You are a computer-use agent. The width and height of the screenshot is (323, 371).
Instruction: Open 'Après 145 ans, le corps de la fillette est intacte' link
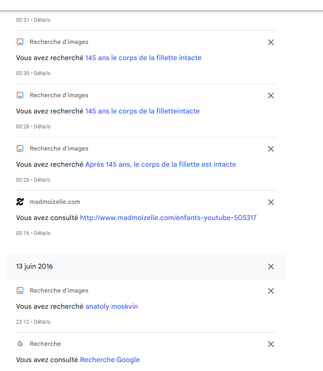coord(160,165)
